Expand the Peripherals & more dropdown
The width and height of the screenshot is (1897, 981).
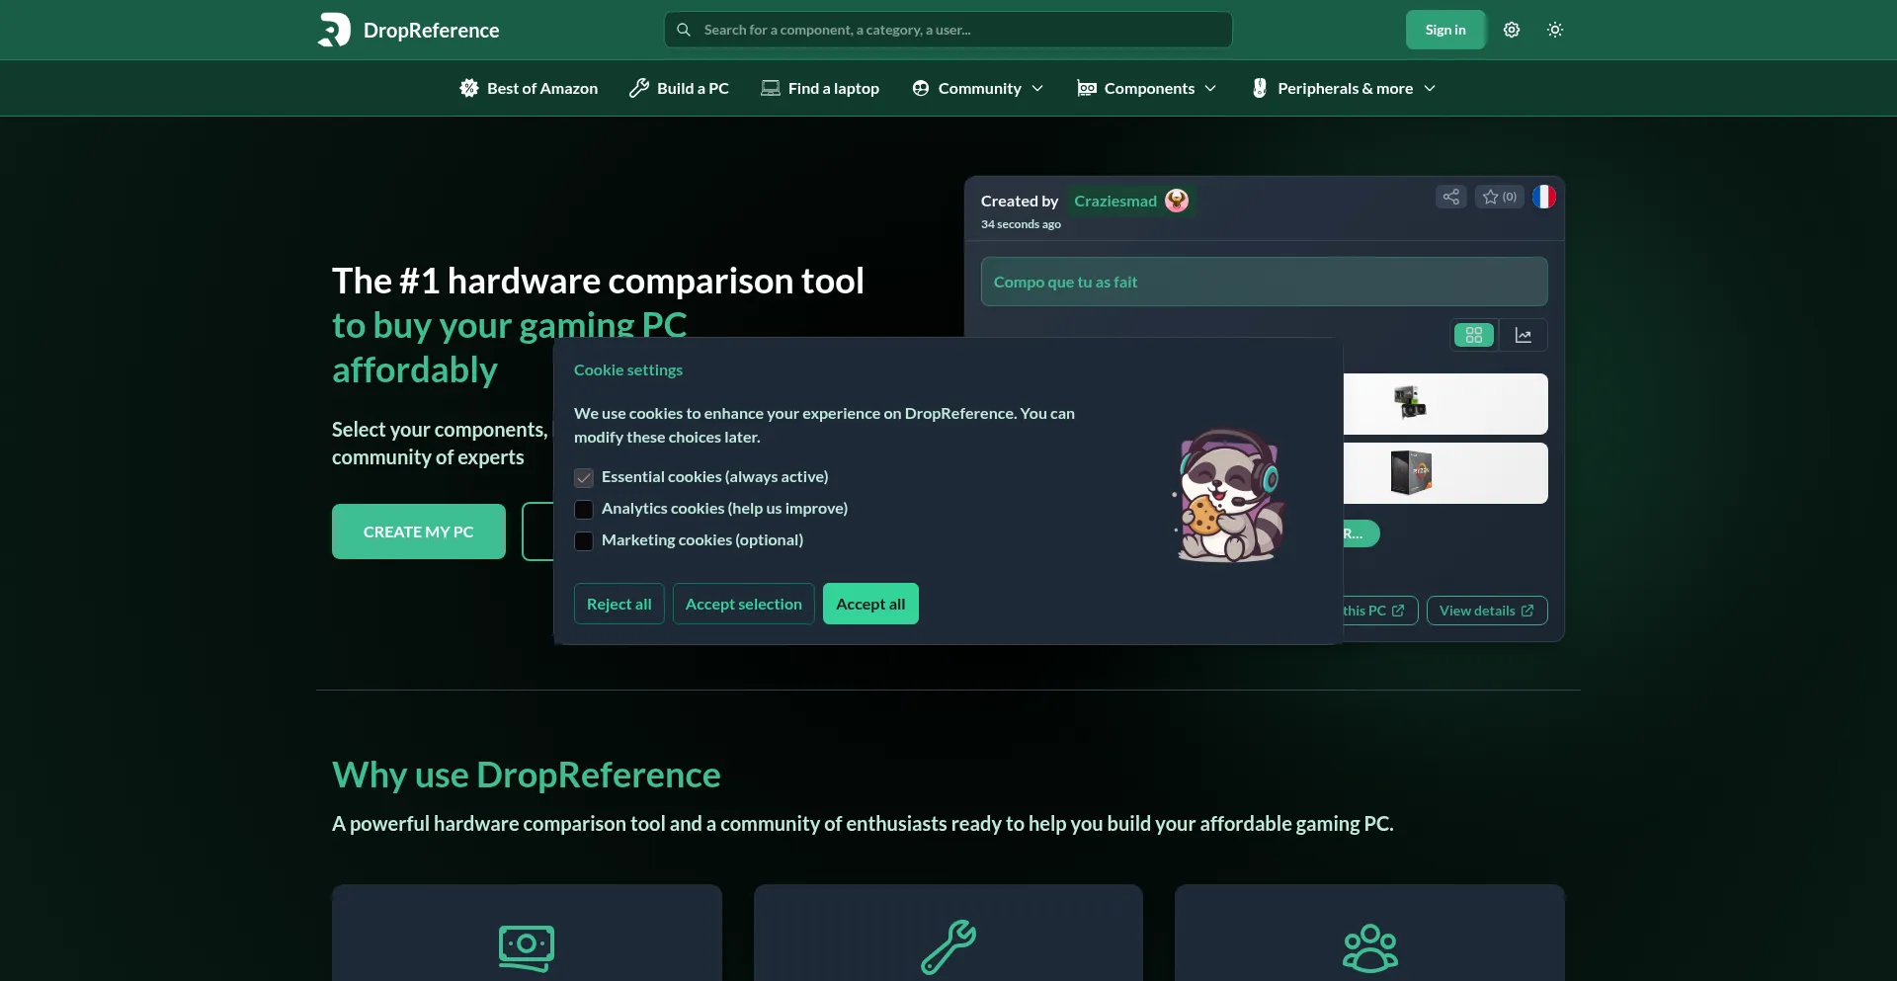pyautogui.click(x=1343, y=88)
